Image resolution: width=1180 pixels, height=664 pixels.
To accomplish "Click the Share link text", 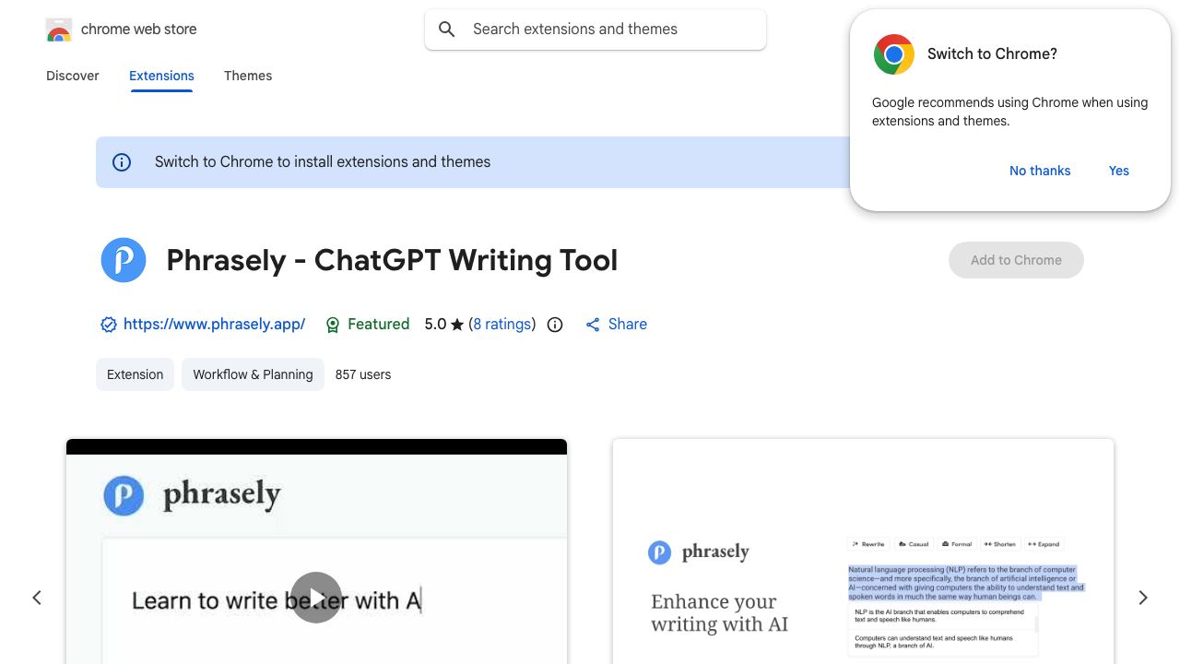I will [x=628, y=325].
